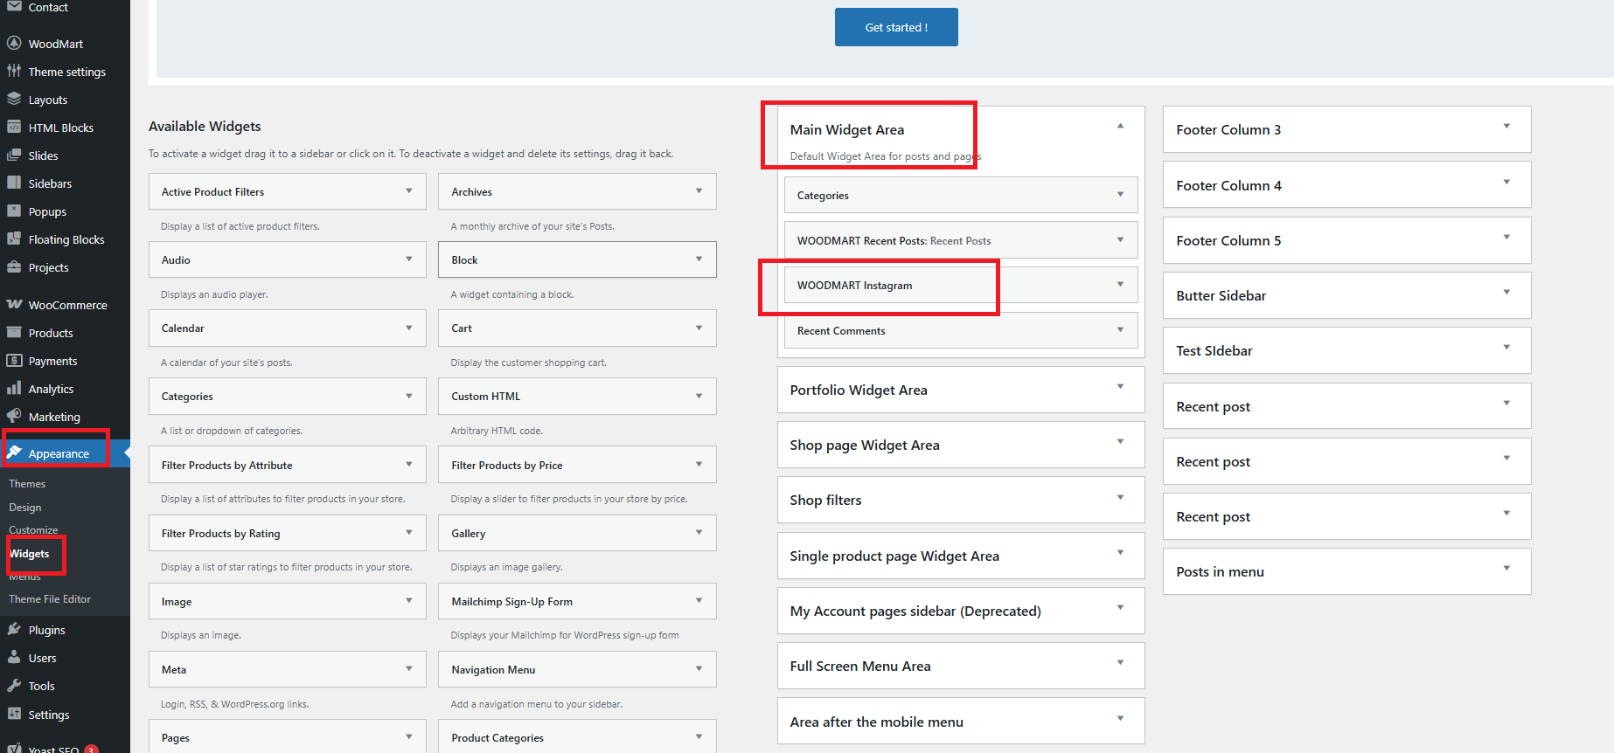Click the Products box icon
Screen dimensions: 1614x753
coord(14,332)
